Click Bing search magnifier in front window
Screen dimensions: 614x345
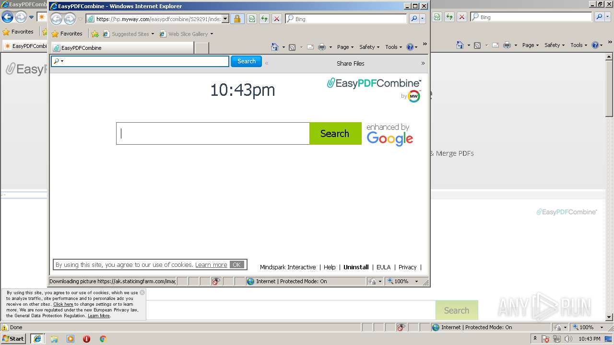click(x=414, y=19)
